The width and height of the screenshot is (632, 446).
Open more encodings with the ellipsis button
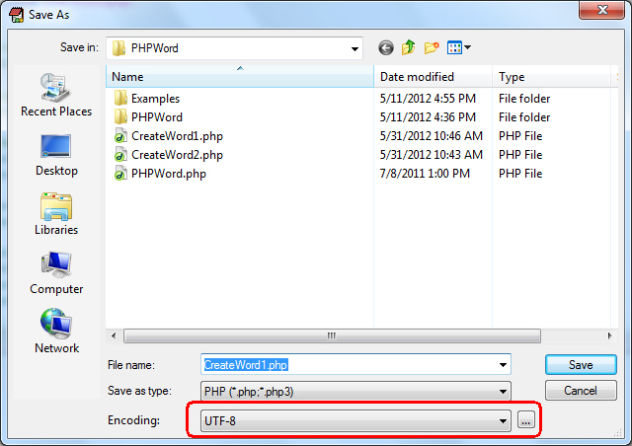(525, 420)
